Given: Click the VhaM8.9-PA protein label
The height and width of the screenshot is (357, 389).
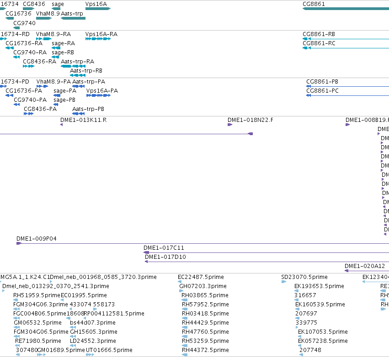Looking at the screenshot, I should click(x=53, y=82).
